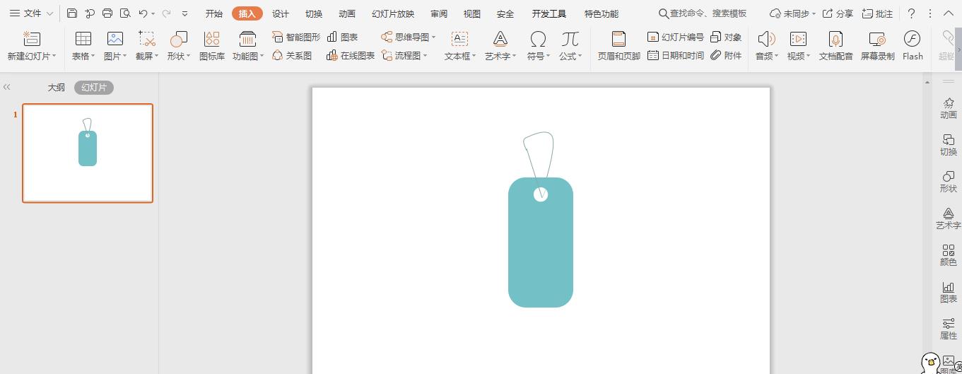Open the Color (颜色) side panel

coord(948,255)
